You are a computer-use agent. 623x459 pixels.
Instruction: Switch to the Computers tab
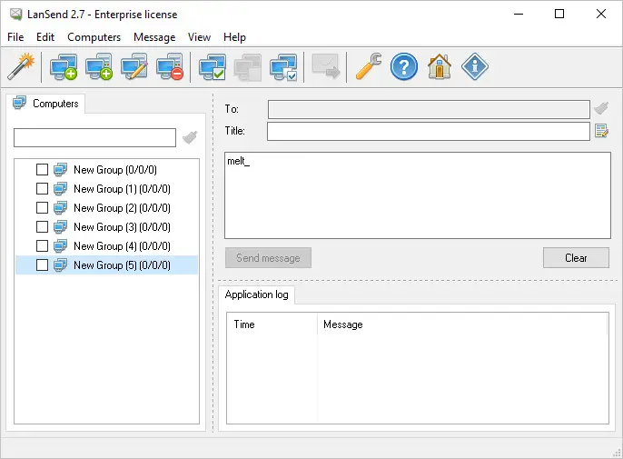(x=45, y=104)
